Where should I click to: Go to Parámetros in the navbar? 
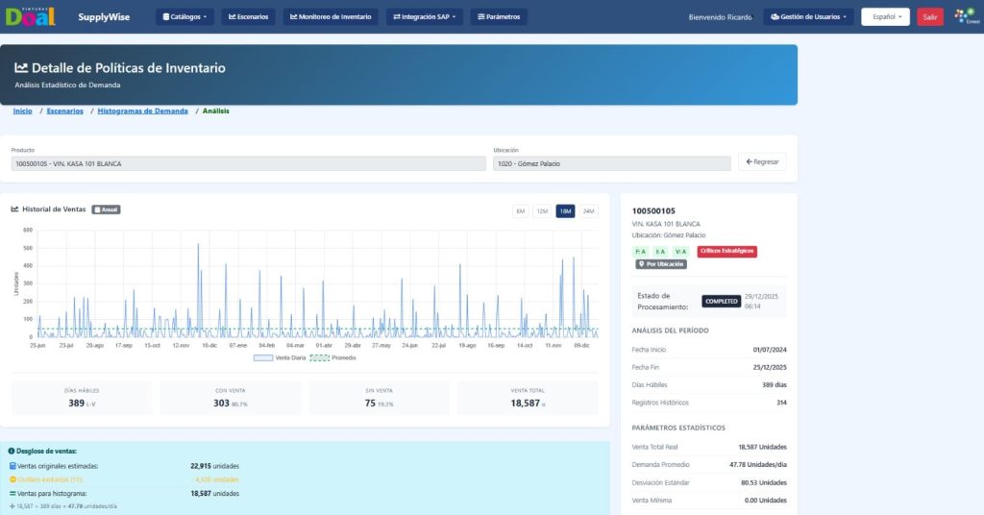pos(499,17)
